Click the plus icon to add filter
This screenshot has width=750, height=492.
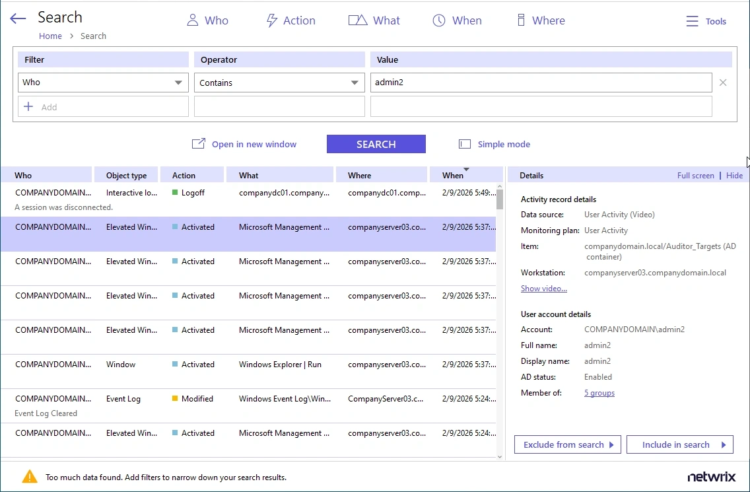coord(28,106)
